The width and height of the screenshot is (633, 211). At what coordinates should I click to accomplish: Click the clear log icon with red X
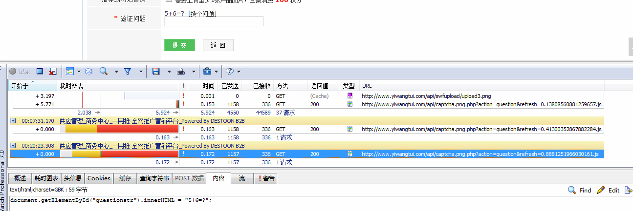pos(53,72)
